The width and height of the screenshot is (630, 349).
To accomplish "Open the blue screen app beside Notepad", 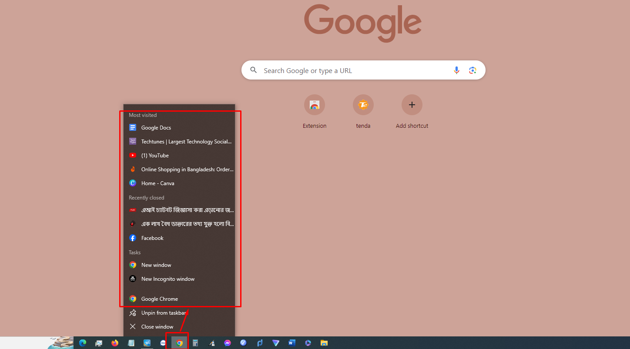I will coord(147,343).
